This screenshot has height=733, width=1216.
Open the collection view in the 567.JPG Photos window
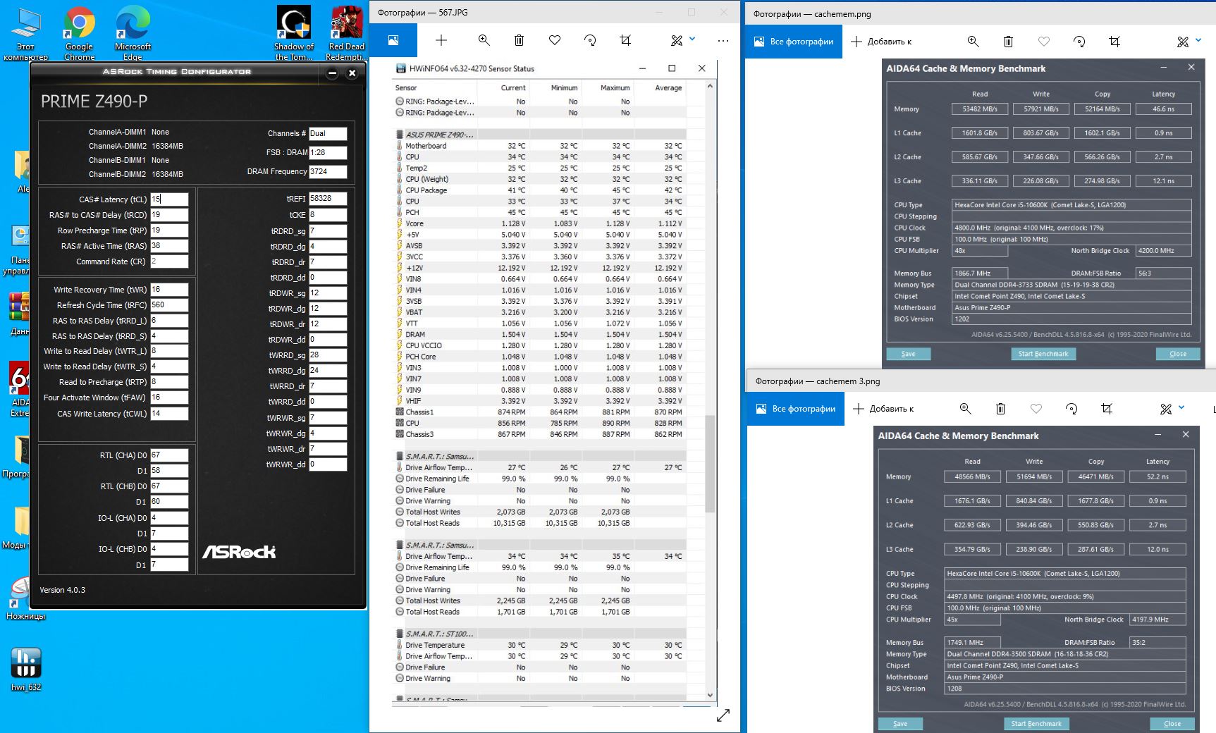click(x=393, y=40)
